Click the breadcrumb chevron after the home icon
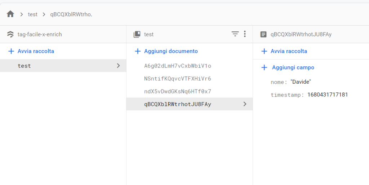Viewport: 369px width, 185px height. tap(22, 14)
